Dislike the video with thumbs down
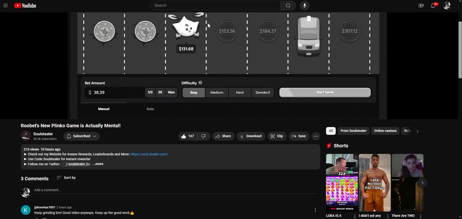Image resolution: width=462 pixels, height=219 pixels. coord(204,136)
